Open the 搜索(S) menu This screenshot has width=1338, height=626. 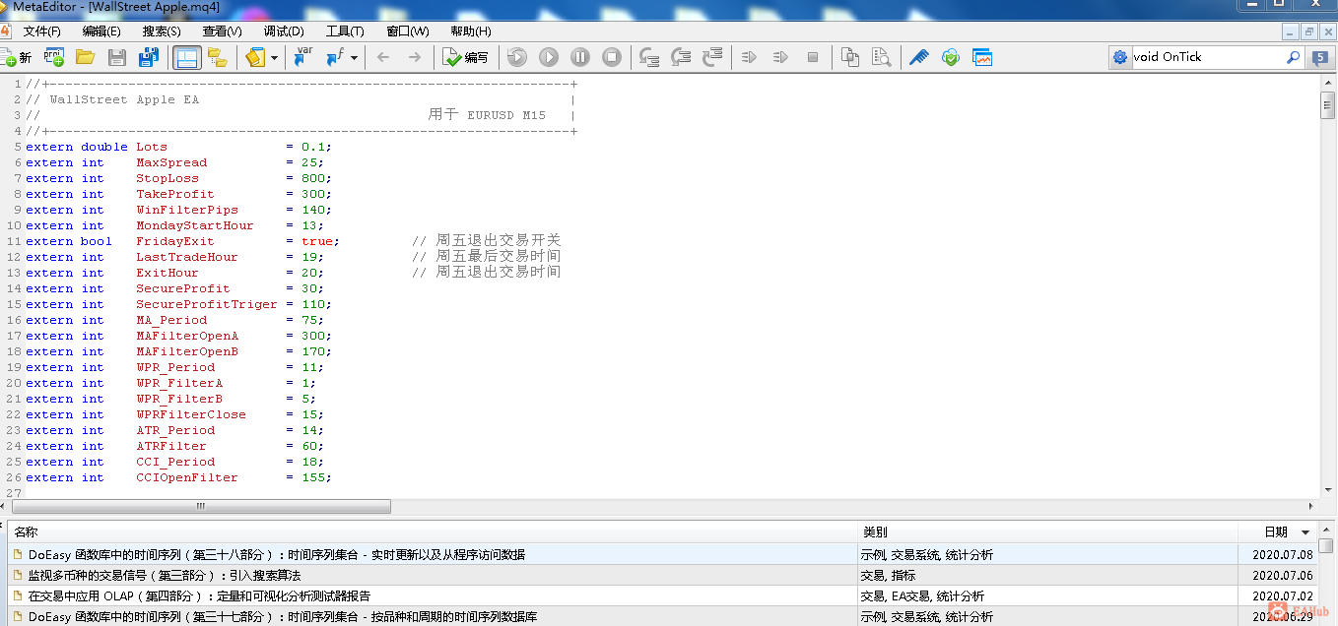point(162,31)
